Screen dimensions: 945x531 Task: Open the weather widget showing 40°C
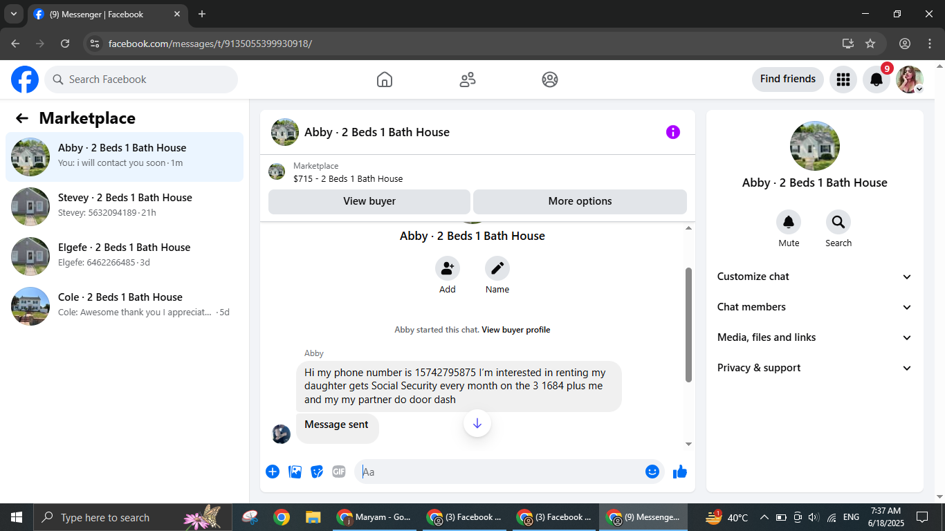pyautogui.click(x=726, y=517)
